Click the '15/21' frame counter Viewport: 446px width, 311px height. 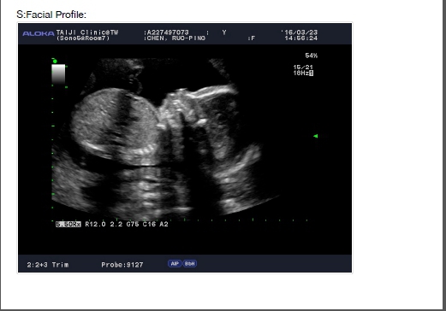[x=303, y=67]
